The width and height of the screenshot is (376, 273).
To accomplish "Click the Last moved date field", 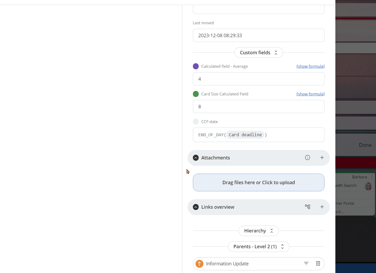I will (259, 35).
